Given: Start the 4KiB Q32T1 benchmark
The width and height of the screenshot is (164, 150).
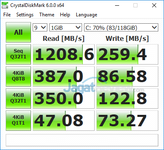Looking at the screenshot, I should tap(18, 99).
